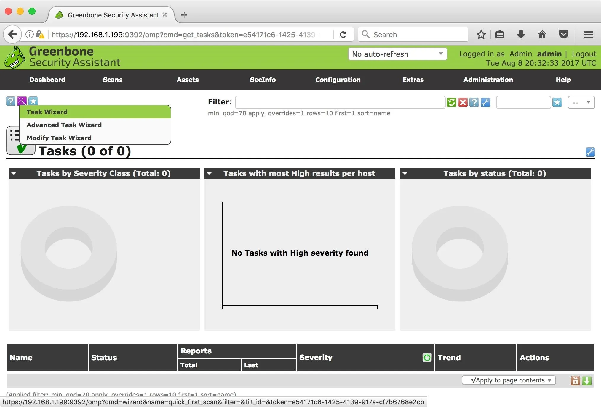This screenshot has width=601, height=407.
Task: Click the green Update Filter refresh icon
Action: (451, 102)
